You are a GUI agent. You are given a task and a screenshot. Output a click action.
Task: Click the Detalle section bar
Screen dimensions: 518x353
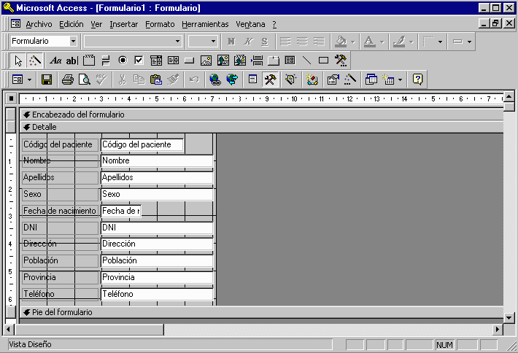(262, 127)
